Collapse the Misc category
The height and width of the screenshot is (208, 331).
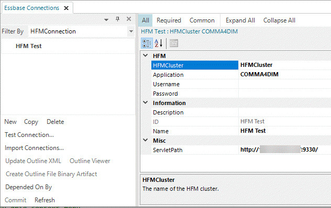coord(146,140)
